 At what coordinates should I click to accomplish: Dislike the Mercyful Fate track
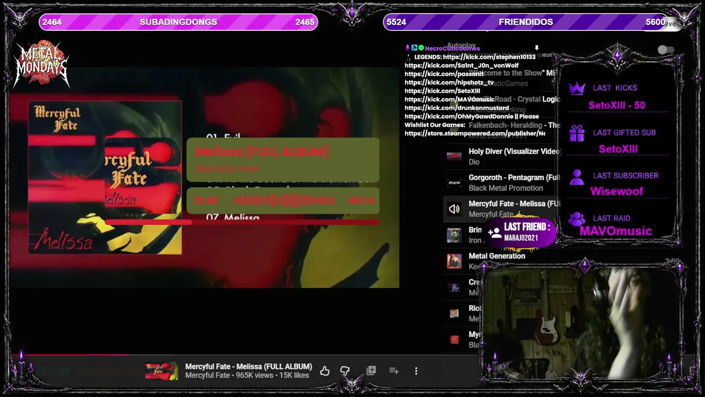pyautogui.click(x=345, y=371)
